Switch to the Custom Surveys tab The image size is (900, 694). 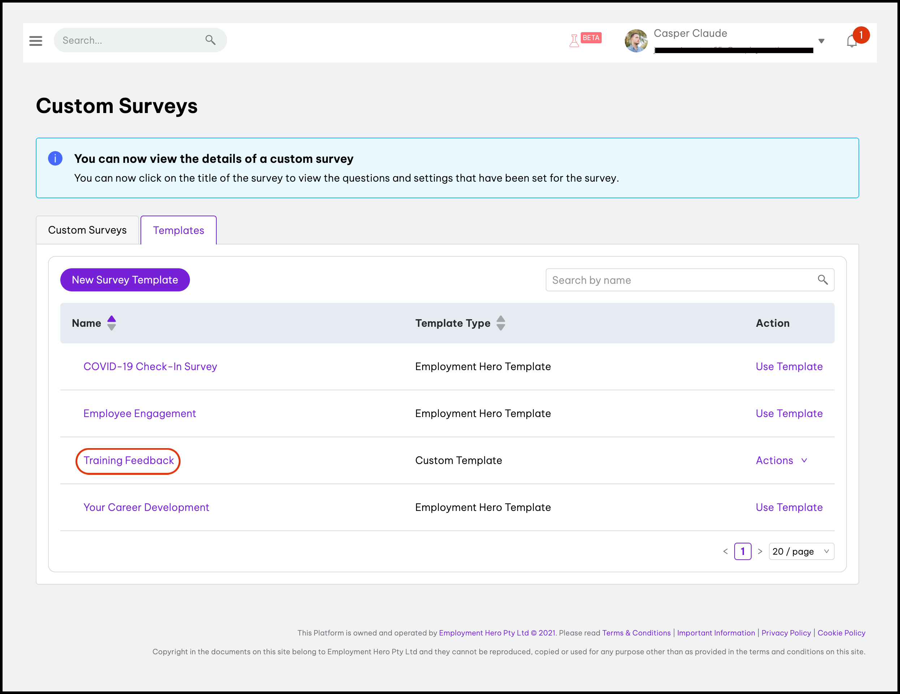[x=87, y=230]
